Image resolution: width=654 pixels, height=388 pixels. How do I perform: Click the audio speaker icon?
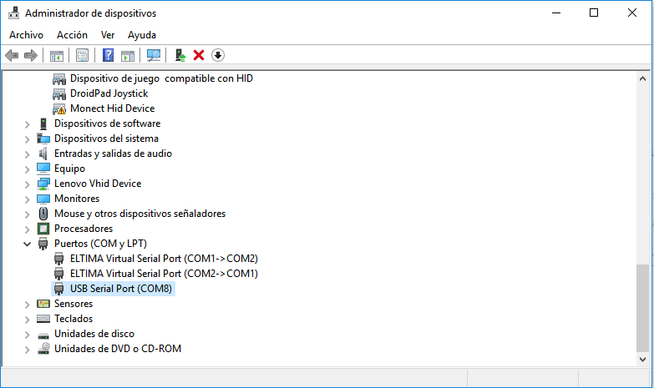point(43,154)
